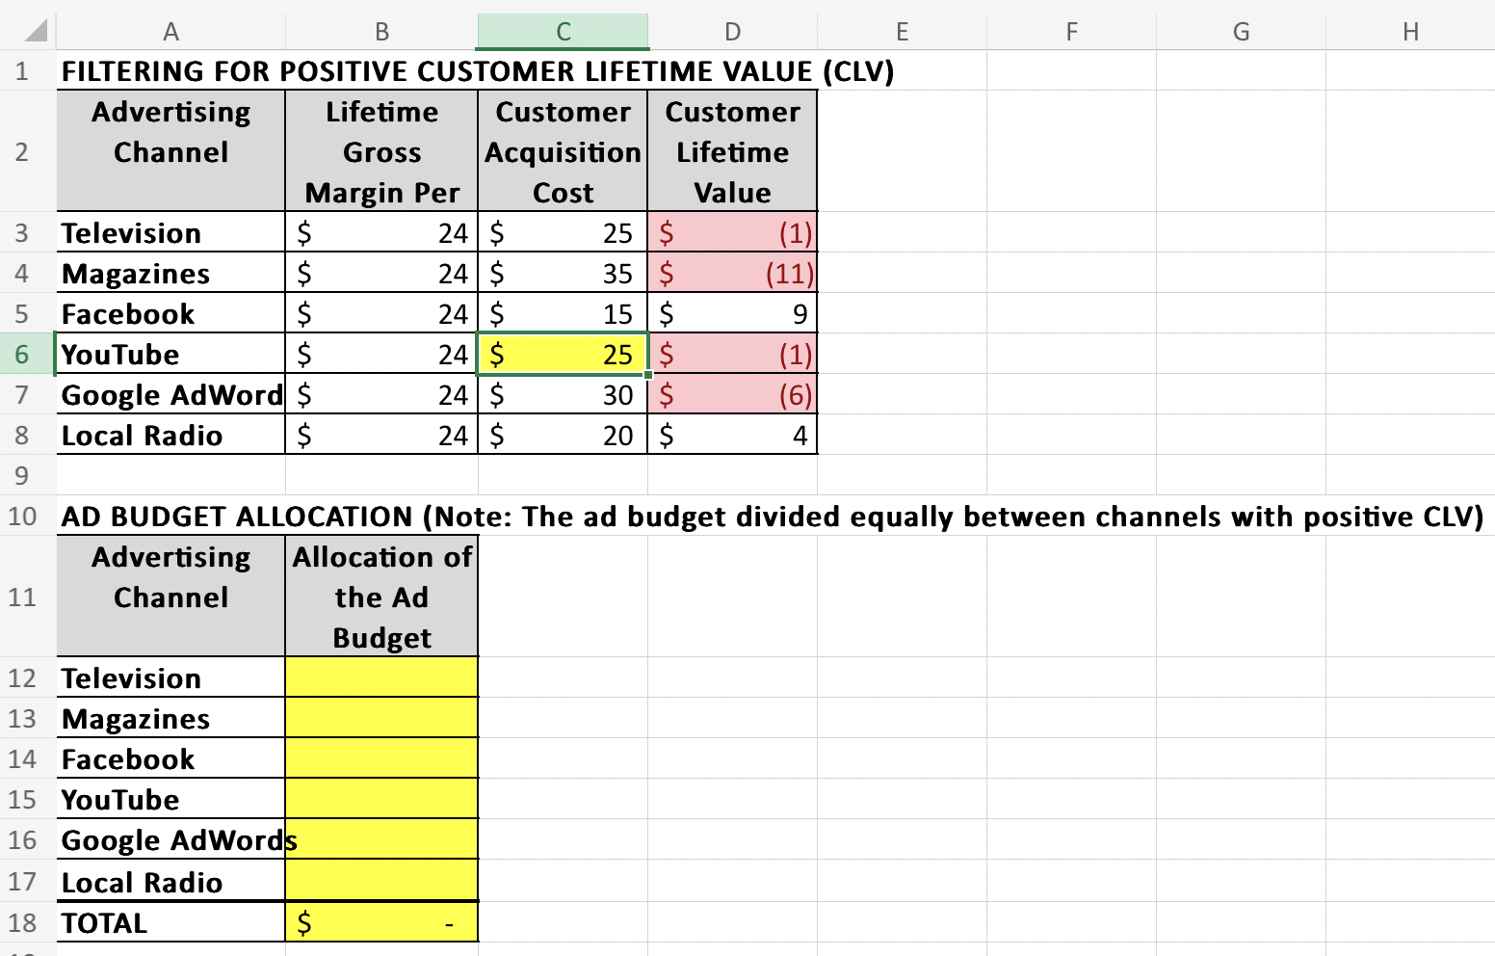Select column F header
The width and height of the screenshot is (1495, 956).
[x=1071, y=32]
